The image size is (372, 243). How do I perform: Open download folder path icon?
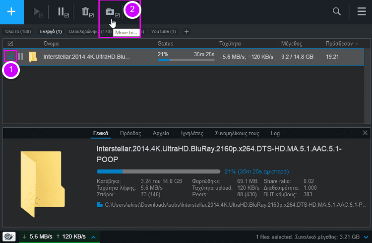pyautogui.click(x=100, y=205)
